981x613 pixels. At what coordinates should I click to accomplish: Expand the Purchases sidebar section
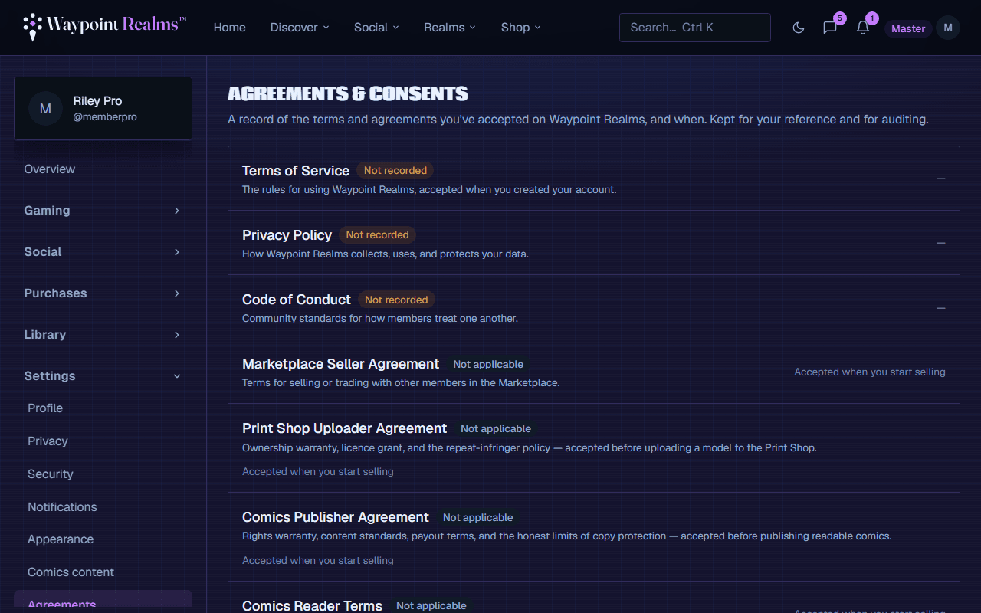[103, 293]
